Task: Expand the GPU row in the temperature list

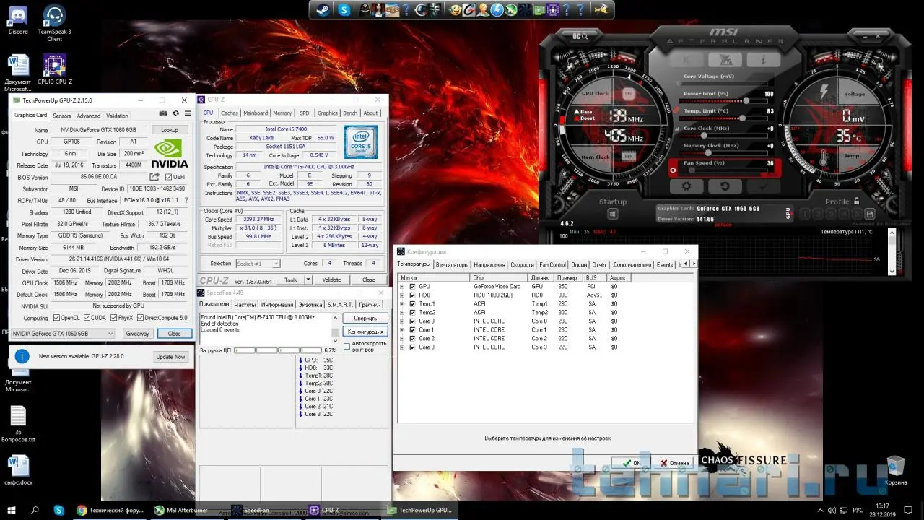Action: pos(402,287)
